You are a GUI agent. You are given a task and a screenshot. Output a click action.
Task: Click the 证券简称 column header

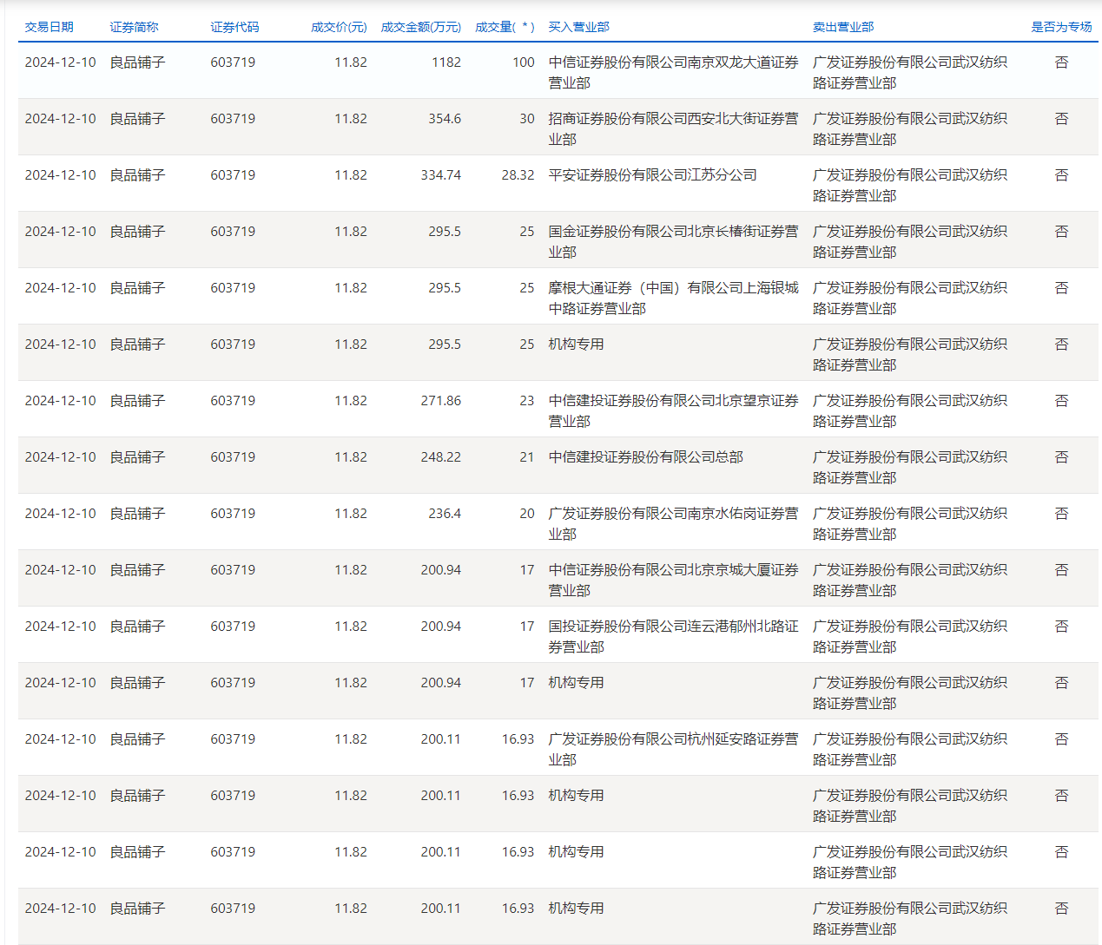[x=134, y=27]
